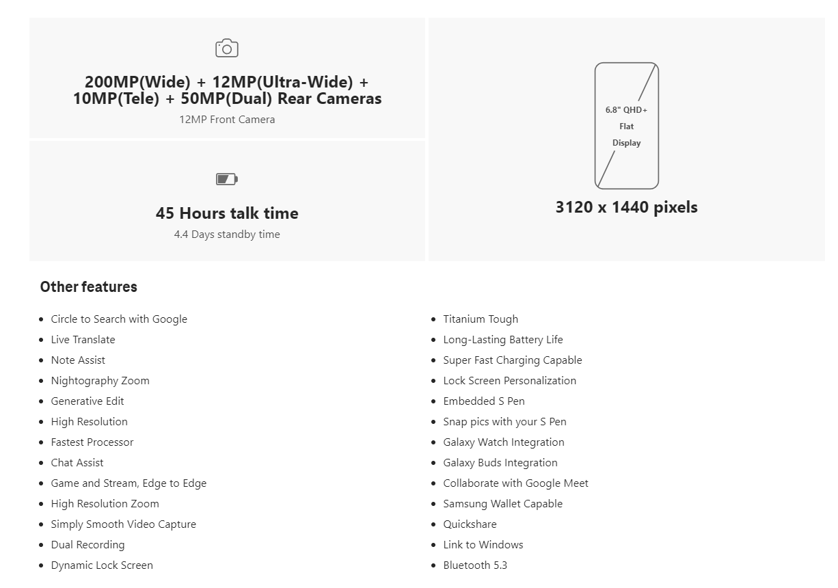Click the Other features heading
Viewport: 838px width, 588px height.
pos(89,287)
